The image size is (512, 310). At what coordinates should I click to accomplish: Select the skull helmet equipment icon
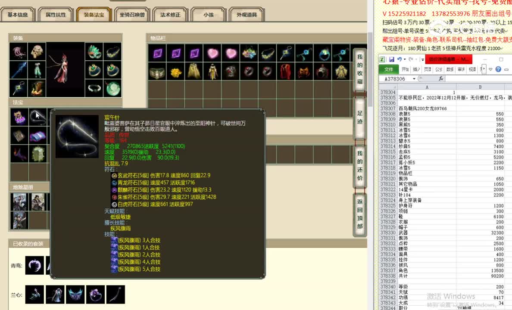(x=37, y=52)
